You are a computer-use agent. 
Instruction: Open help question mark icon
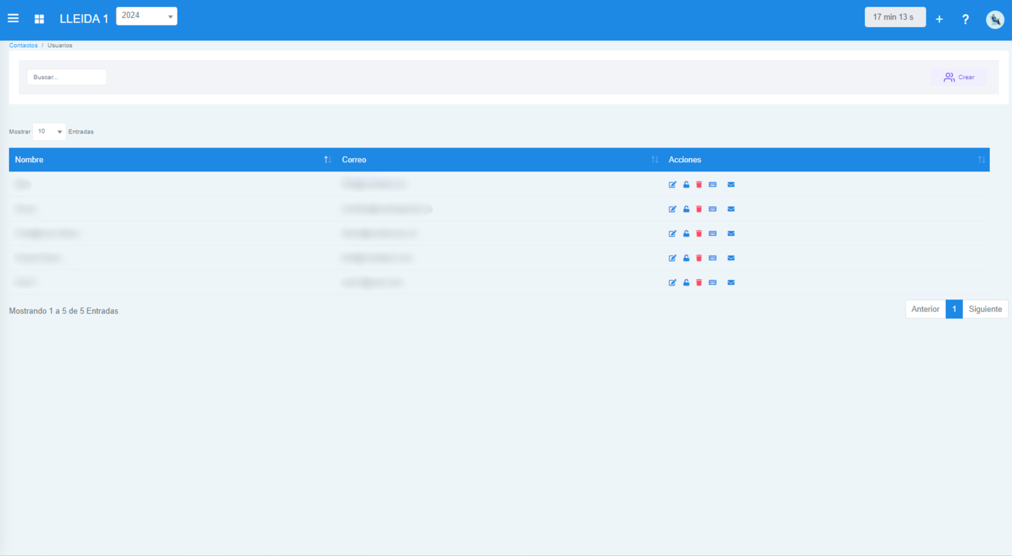[x=965, y=20]
